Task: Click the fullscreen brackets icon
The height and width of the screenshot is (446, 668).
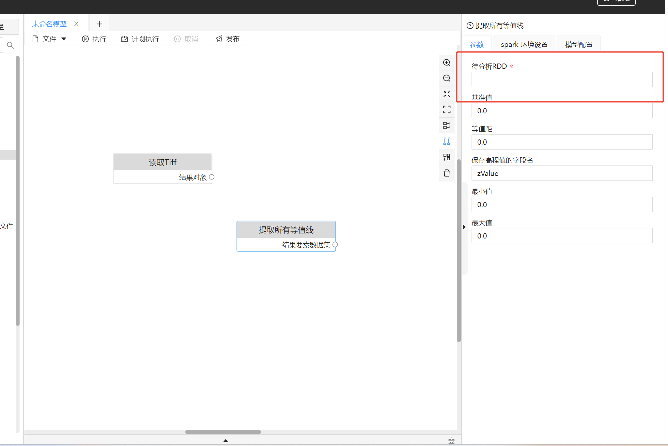Action: [446, 109]
